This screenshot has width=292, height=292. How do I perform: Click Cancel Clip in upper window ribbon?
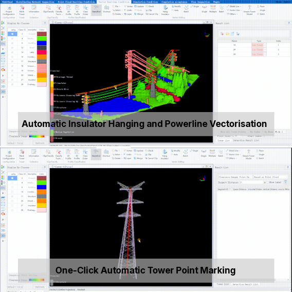coord(152,14)
